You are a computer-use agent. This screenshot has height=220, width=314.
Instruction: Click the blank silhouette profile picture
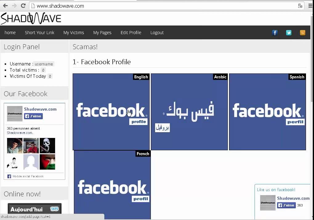(31, 162)
